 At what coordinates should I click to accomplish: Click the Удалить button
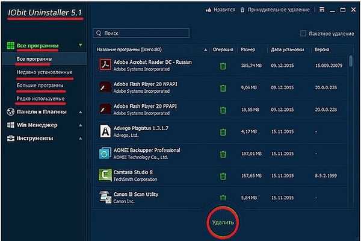[x=223, y=222]
